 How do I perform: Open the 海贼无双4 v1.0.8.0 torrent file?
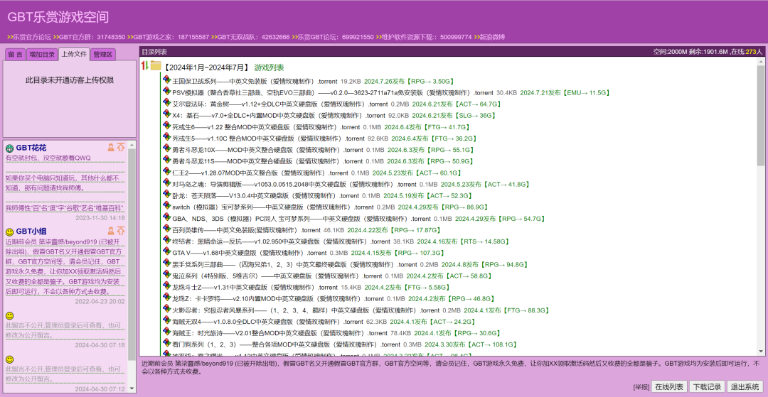pyautogui.click(x=267, y=322)
